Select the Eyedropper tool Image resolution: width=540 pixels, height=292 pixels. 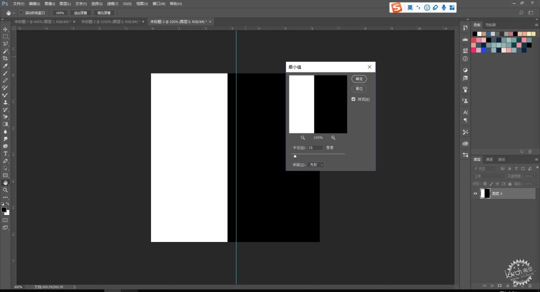coord(5,66)
